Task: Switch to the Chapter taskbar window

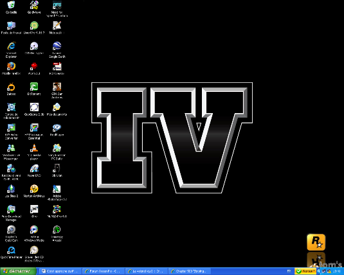Action: tap(190, 271)
